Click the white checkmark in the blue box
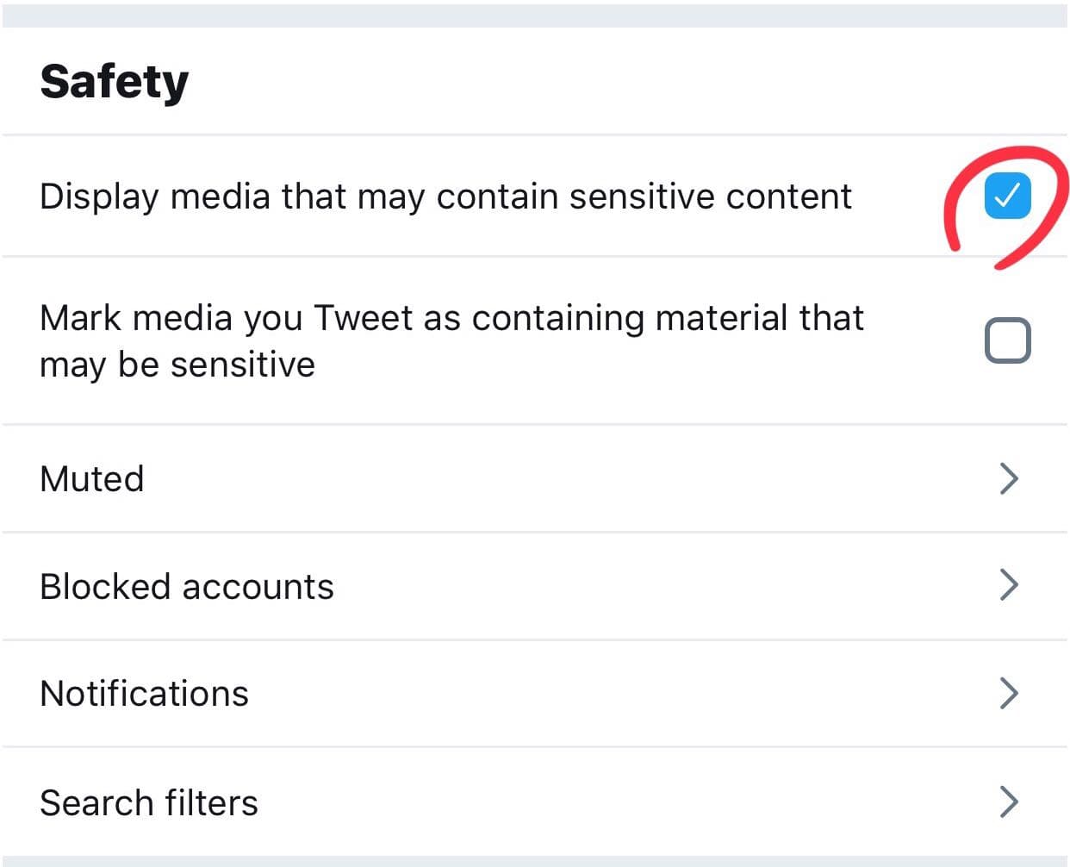This screenshot has height=867, width=1070. [x=1006, y=196]
